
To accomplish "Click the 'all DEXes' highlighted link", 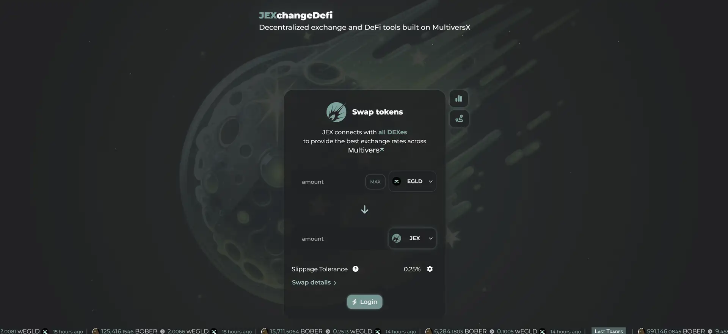I will coord(392,132).
